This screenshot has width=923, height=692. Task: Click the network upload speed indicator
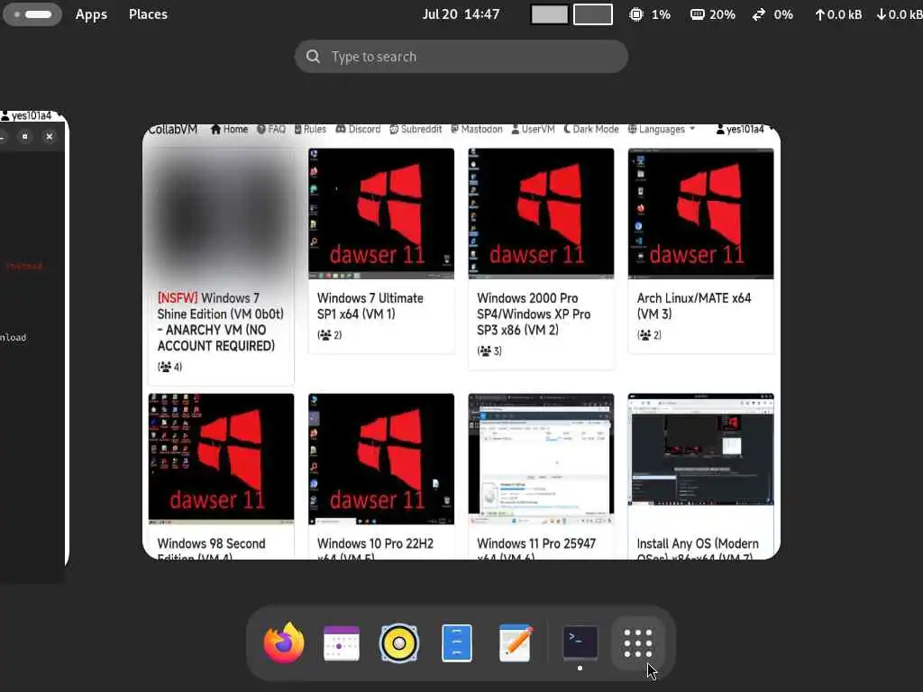[838, 14]
